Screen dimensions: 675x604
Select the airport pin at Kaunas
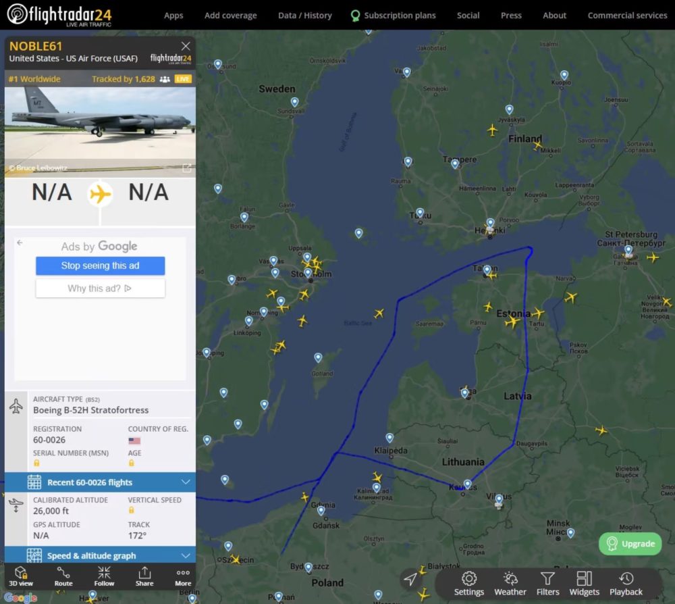[x=468, y=484]
